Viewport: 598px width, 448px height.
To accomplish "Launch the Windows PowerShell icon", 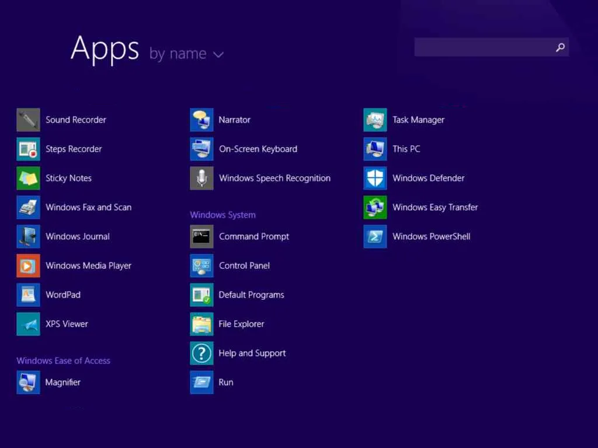I will click(x=376, y=236).
